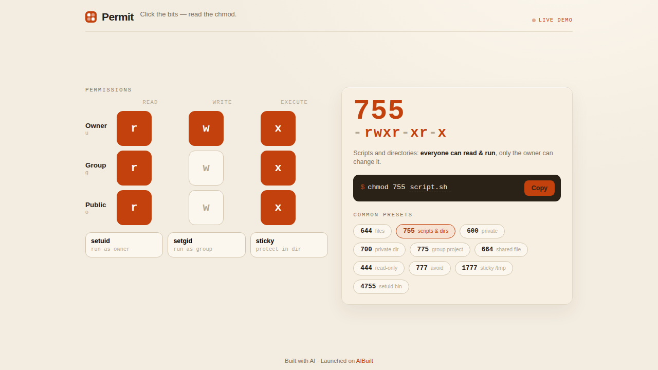
Task: Select the 644 files preset
Action: tap(372, 231)
